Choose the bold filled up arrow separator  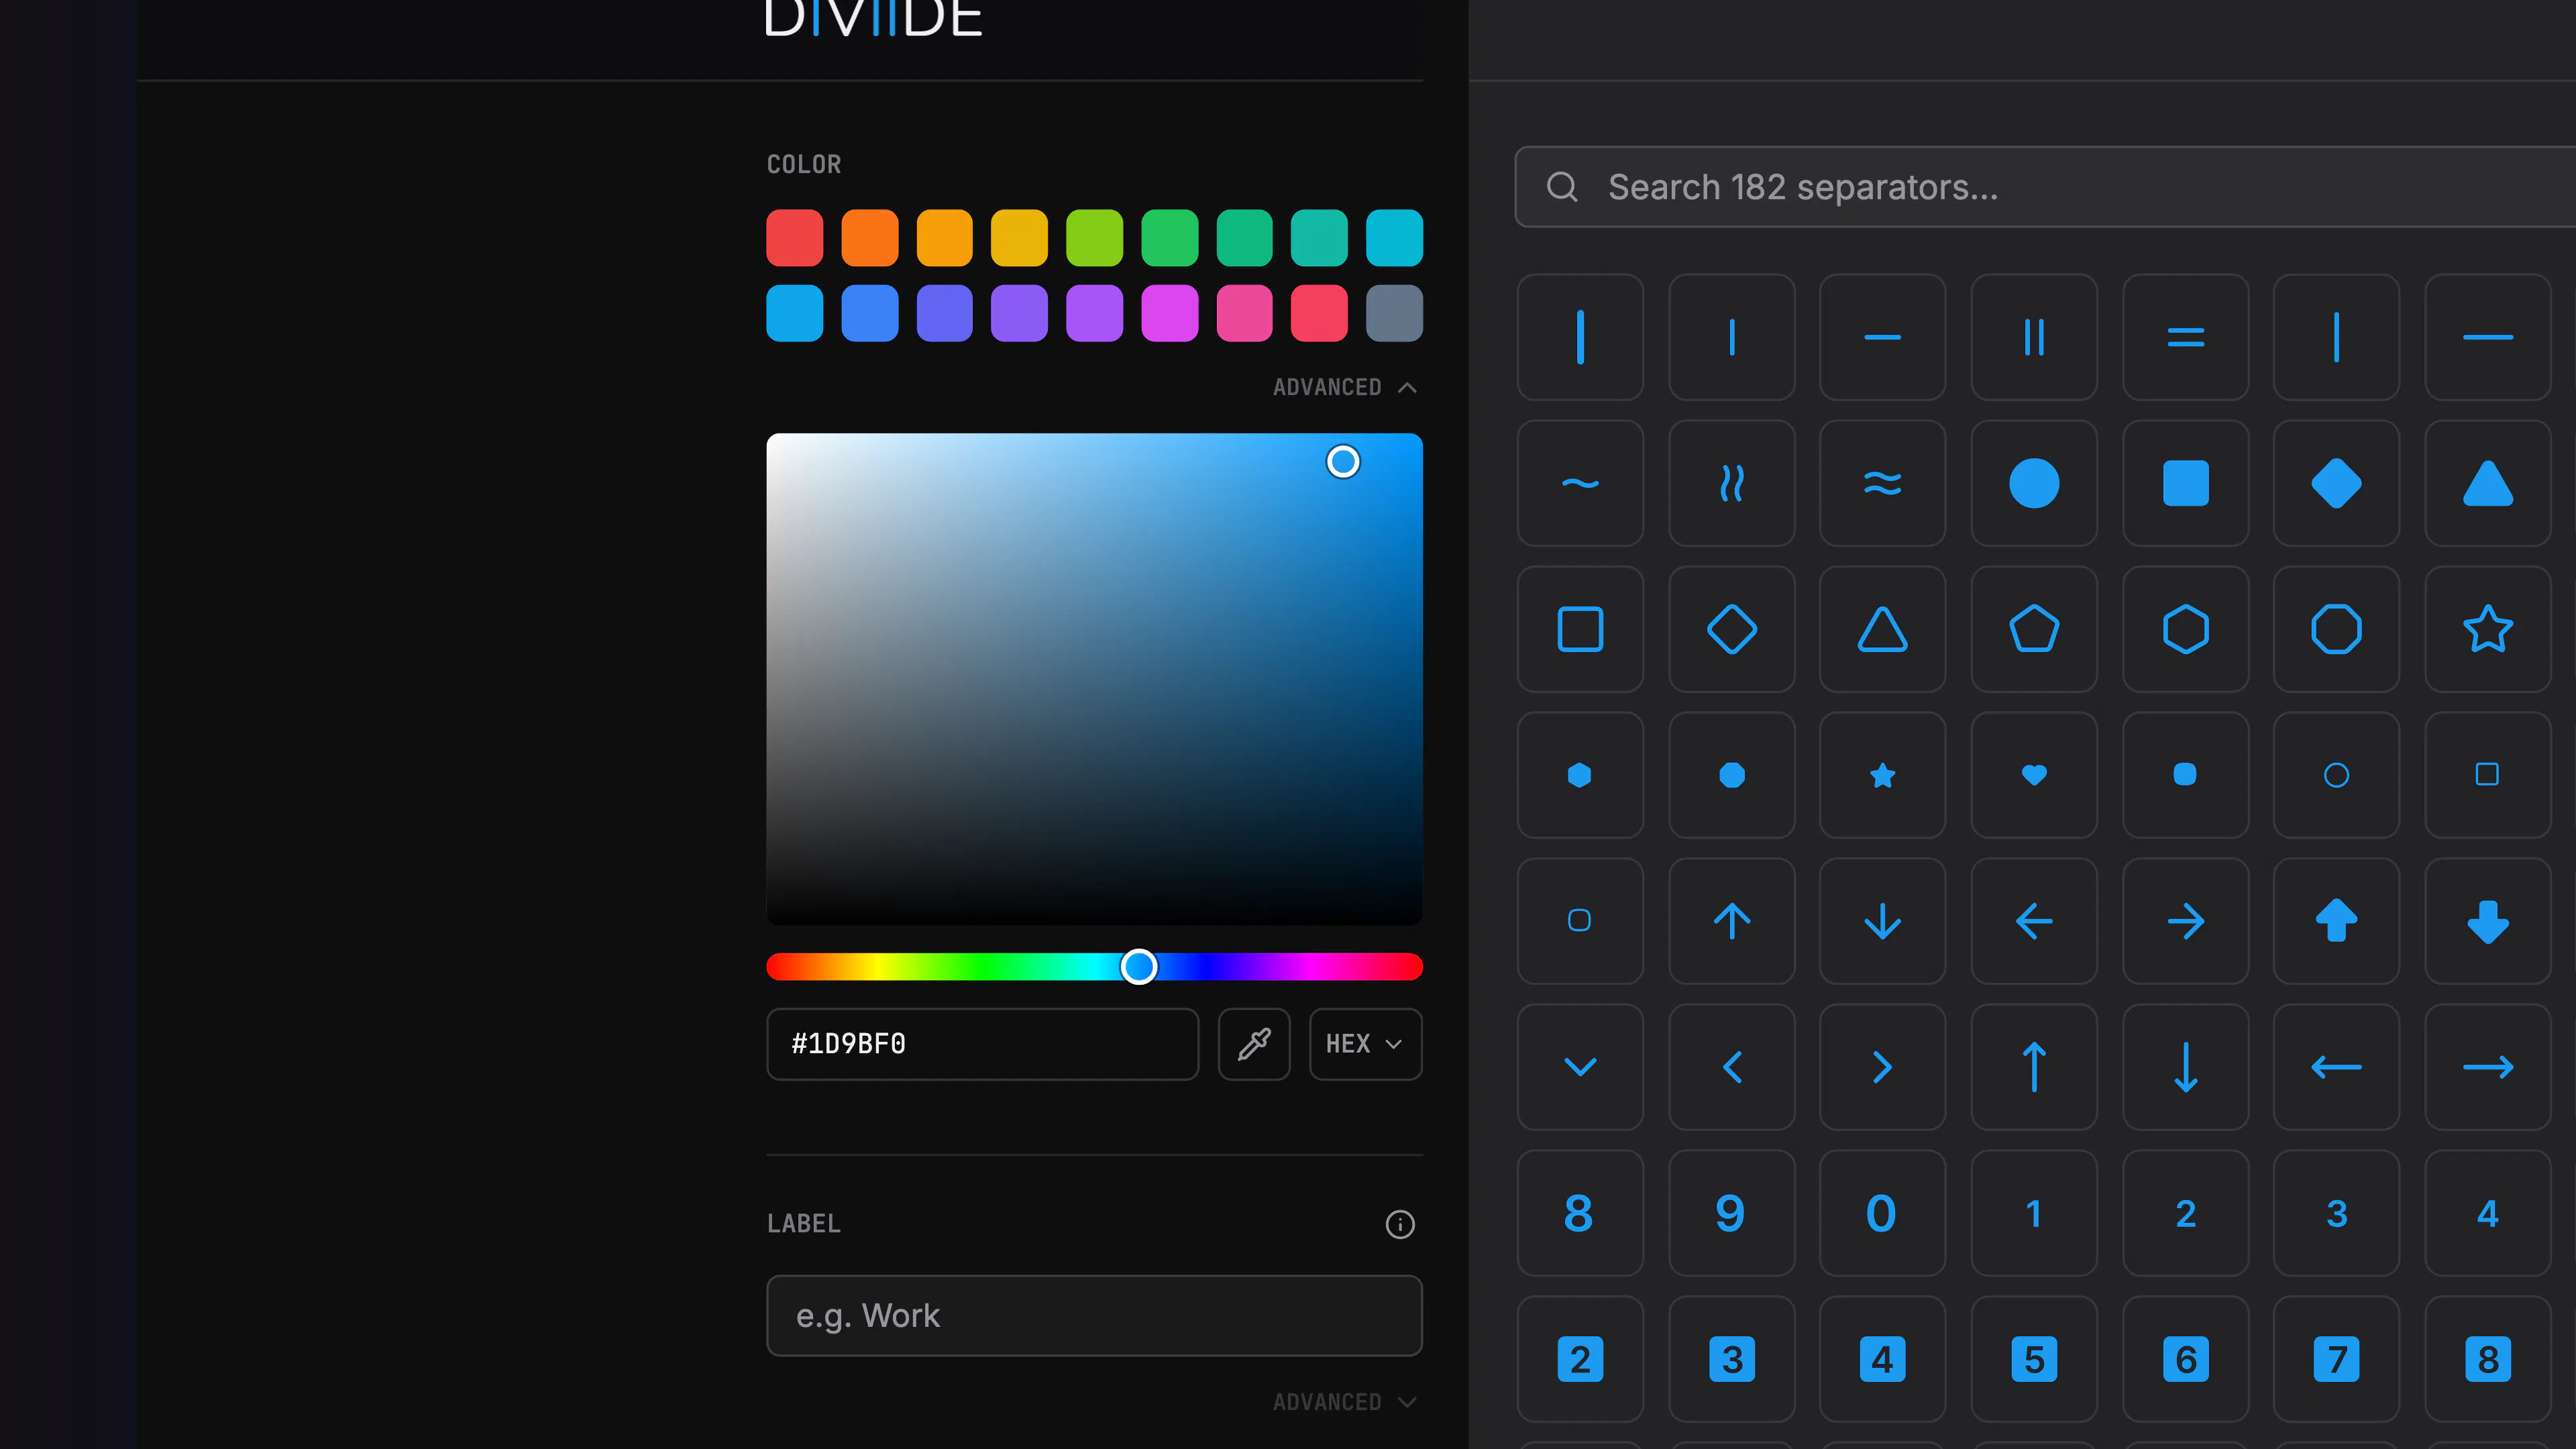coord(2336,921)
